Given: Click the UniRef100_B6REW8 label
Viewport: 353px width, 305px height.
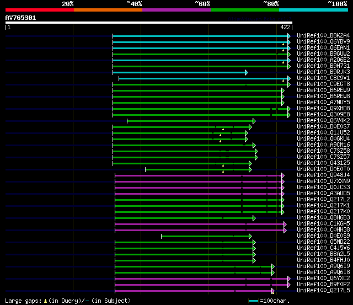Looking at the screenshot, I should 323,97.
